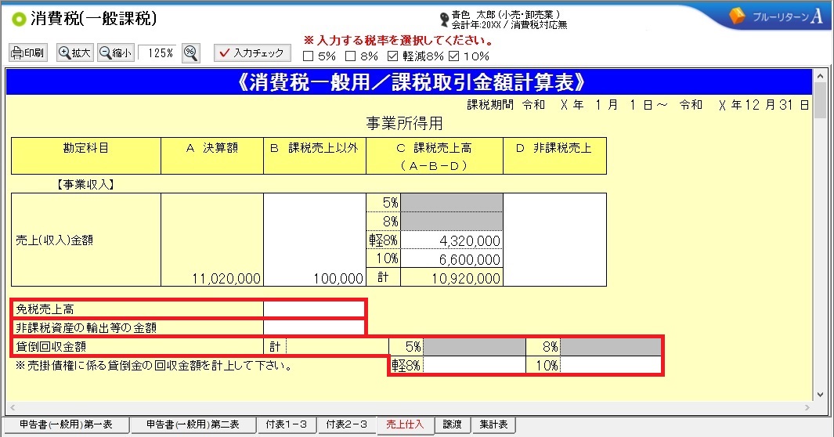
Task: Click the vertical scrollbar down arrow
Action: pyautogui.click(x=820, y=395)
